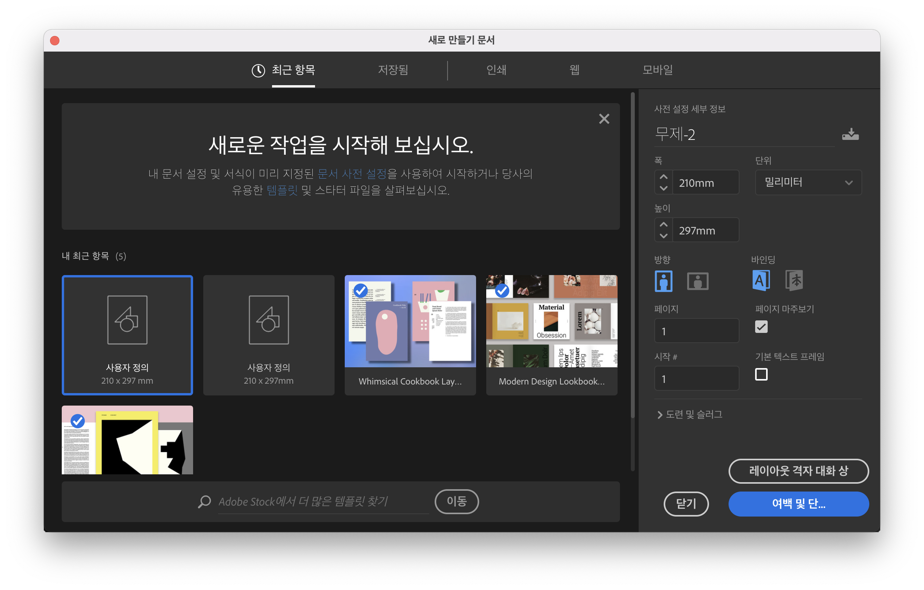Screen dimensions: 924x590
Task: Switch to the 모바일 tab
Action: tap(657, 70)
